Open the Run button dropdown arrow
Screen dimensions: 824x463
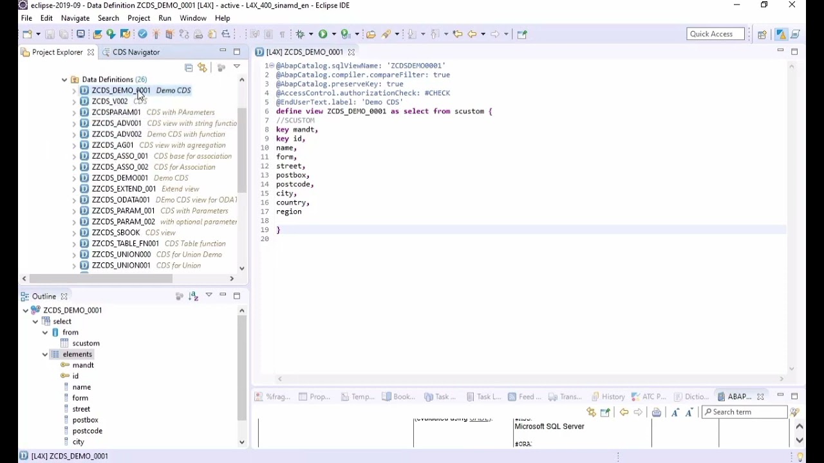[333, 34]
